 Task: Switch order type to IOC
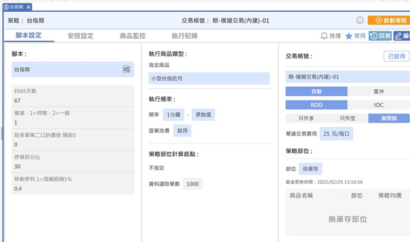378,105
